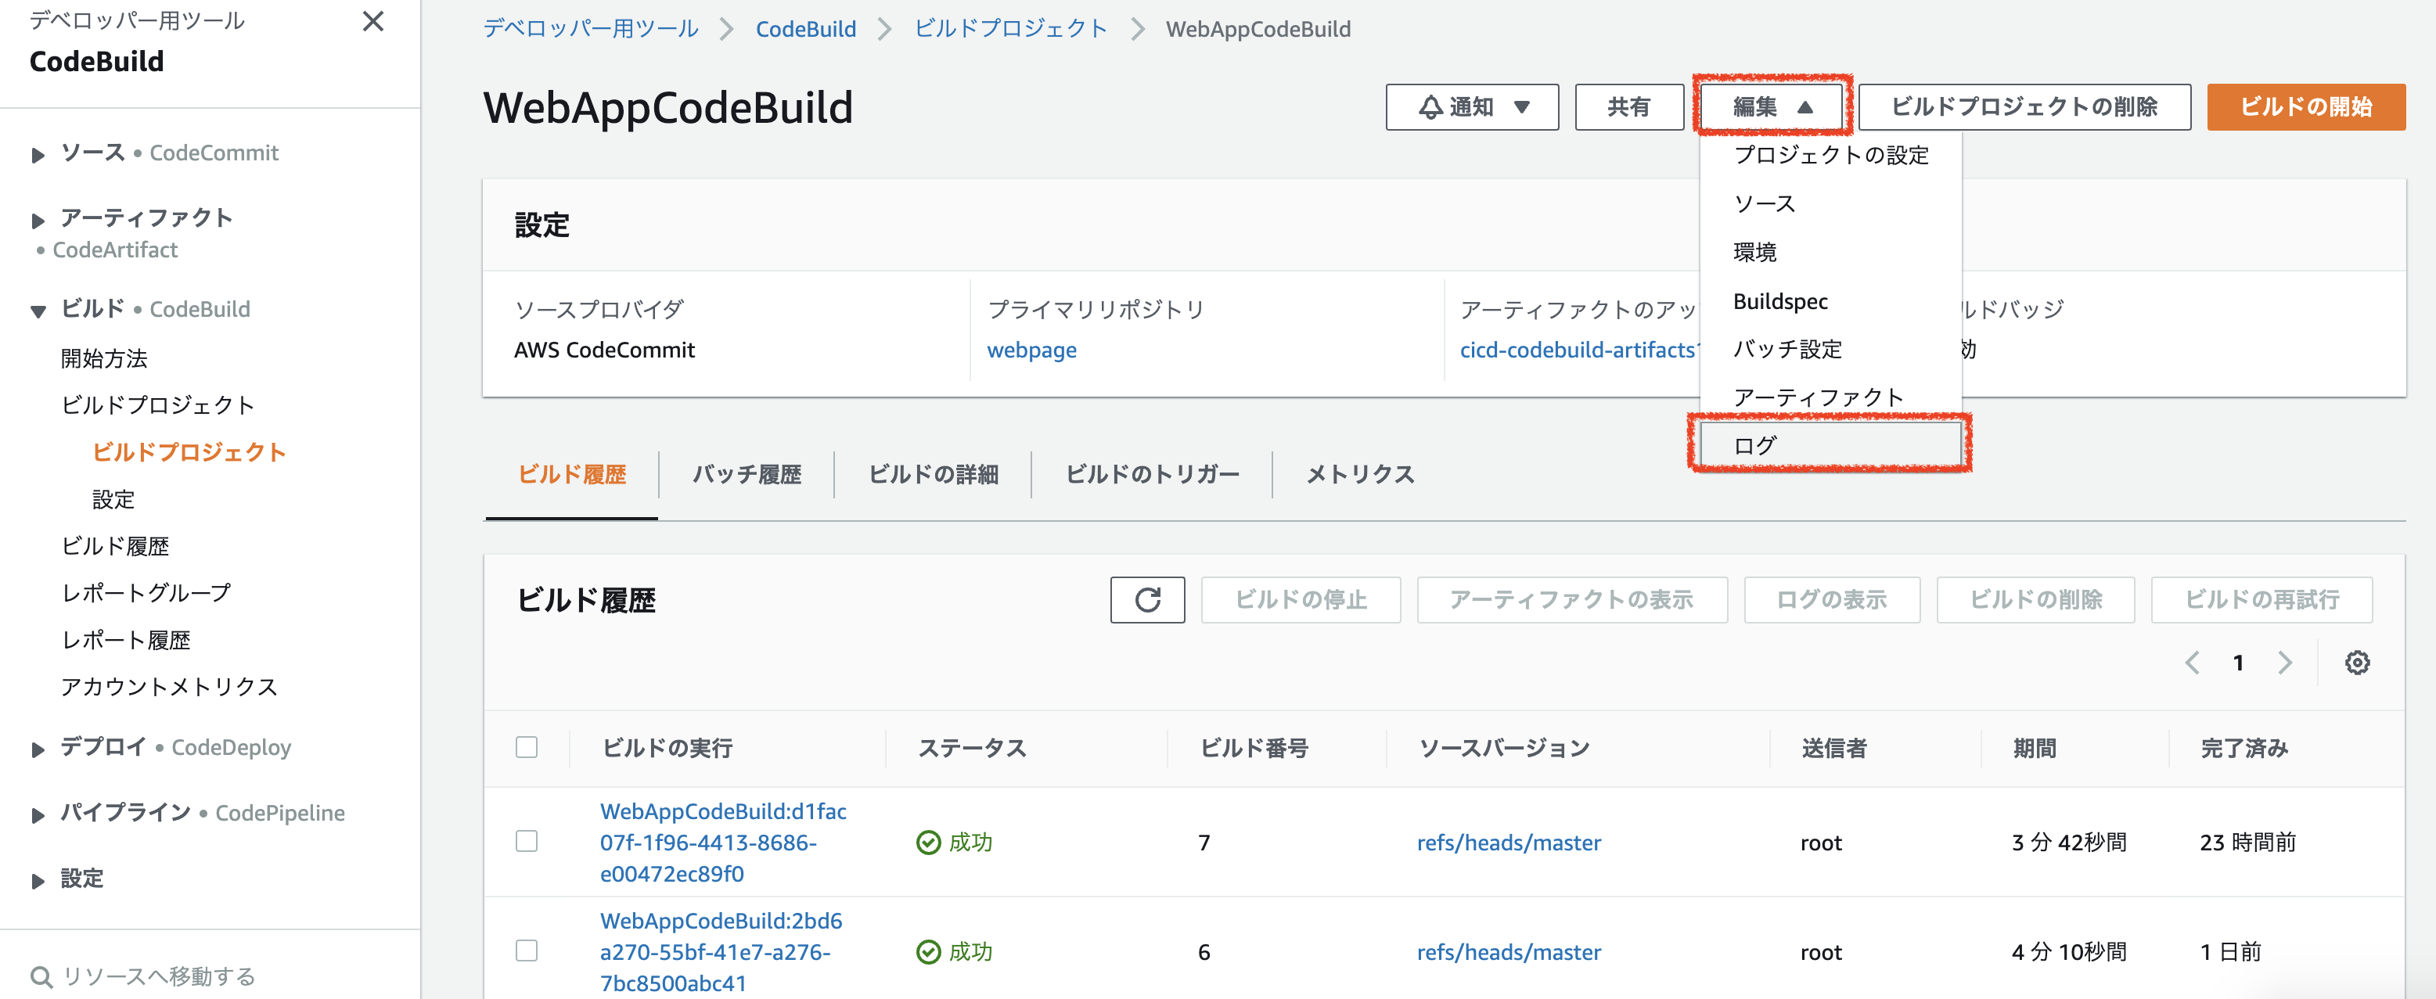Screen dimensions: 2436x999
Task: Expand パイプライン CodePipeline section
Action: [x=38, y=814]
